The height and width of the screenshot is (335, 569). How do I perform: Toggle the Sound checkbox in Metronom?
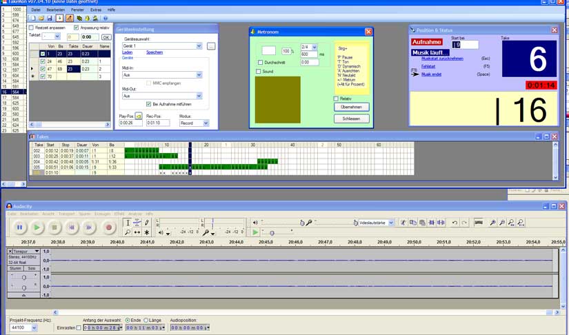pos(259,71)
